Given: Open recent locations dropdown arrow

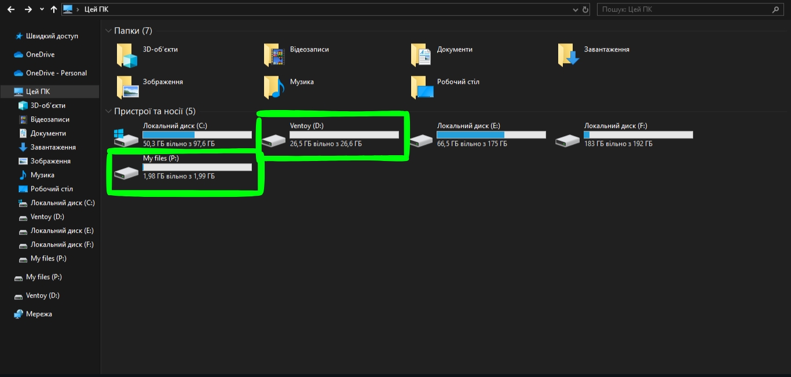Looking at the screenshot, I should click(42, 10).
